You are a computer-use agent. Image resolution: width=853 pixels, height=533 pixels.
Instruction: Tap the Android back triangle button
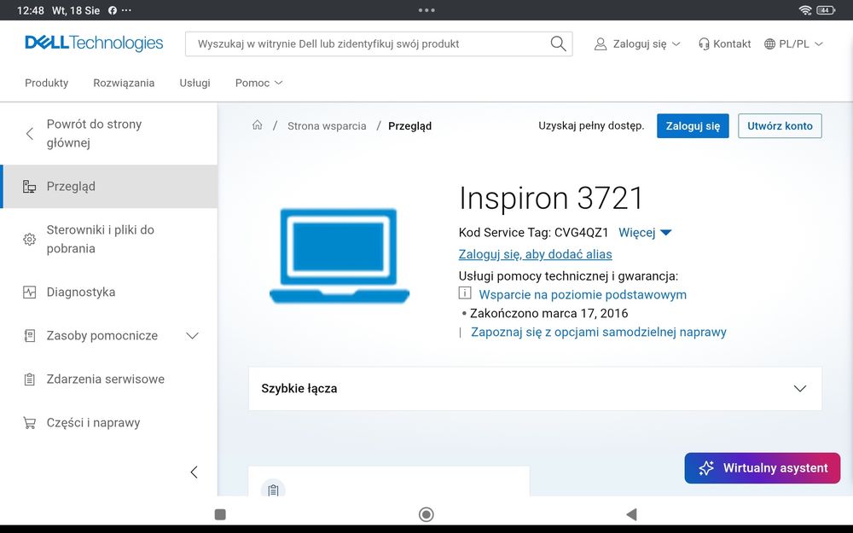631,514
